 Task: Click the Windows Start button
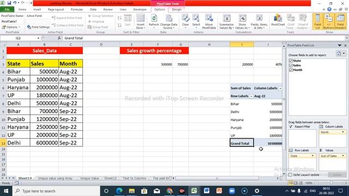click(x=6, y=191)
